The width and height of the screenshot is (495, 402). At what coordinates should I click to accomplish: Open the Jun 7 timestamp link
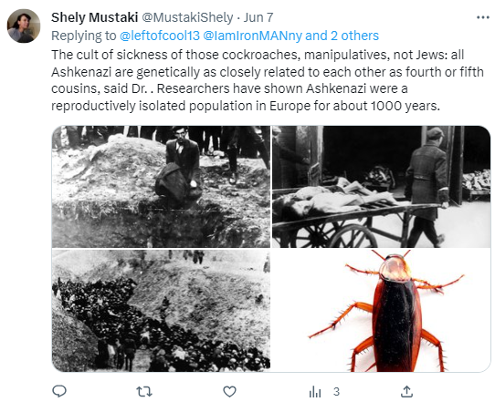[258, 17]
